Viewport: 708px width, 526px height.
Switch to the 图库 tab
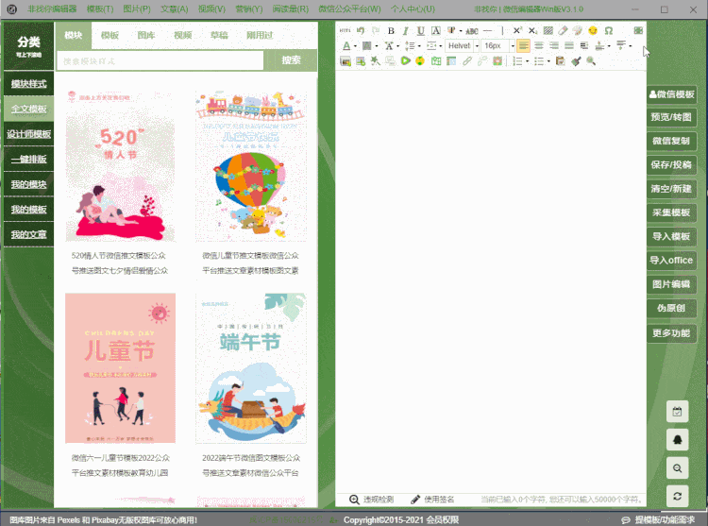click(146, 35)
